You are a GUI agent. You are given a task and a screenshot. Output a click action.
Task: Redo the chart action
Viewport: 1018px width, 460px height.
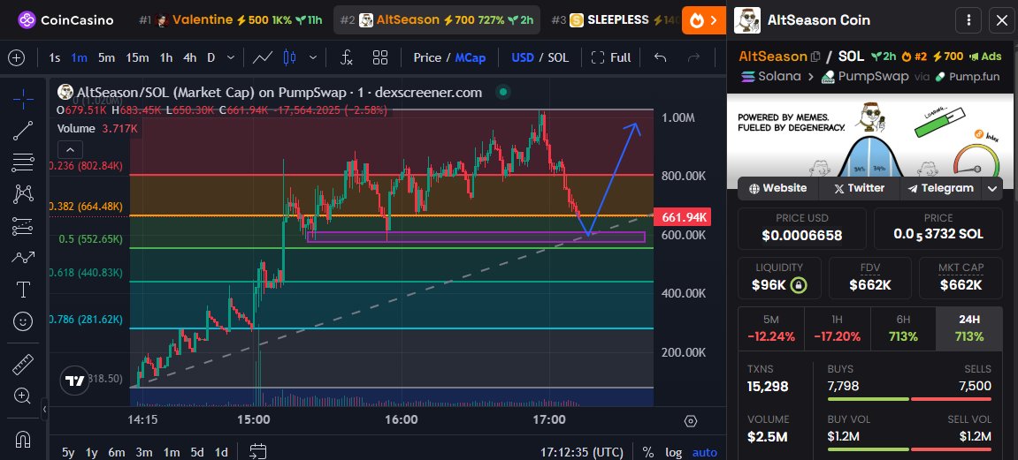694,57
